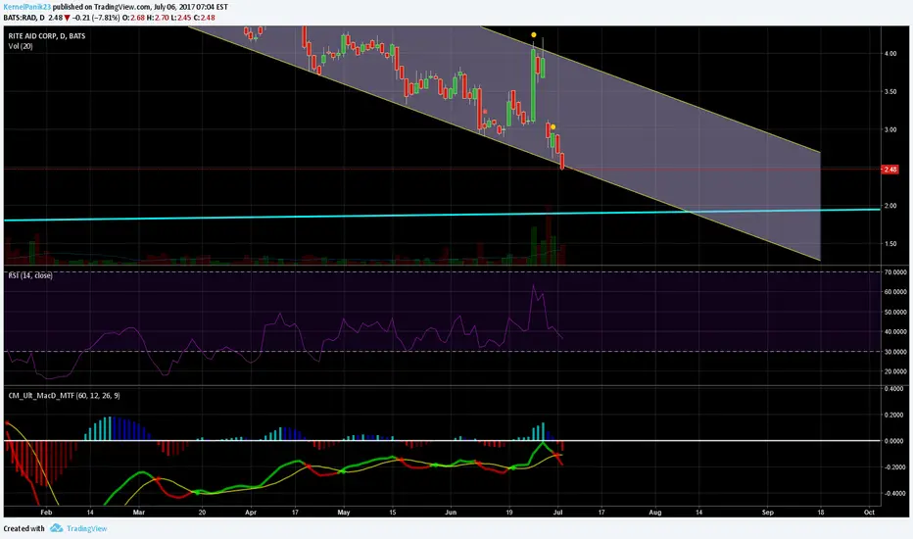Click the 1.50 price axis label
This screenshot has width=913, height=539.
tap(890, 244)
